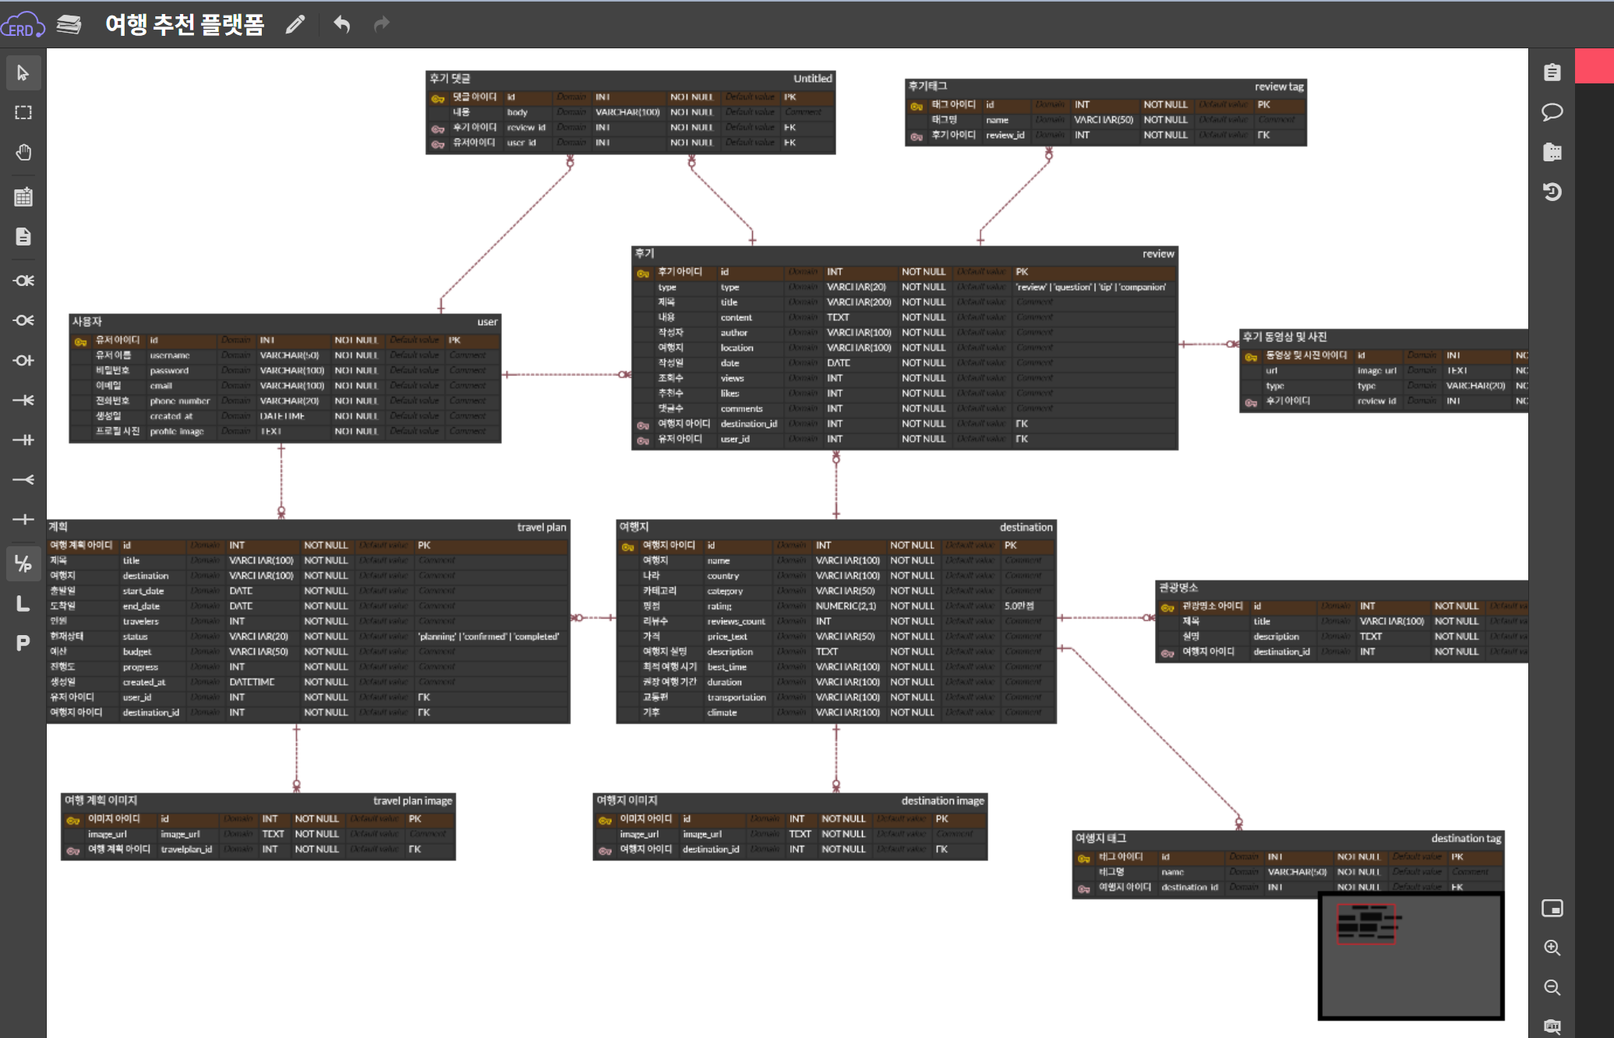This screenshot has height=1038, width=1614.
Task: Open the comments speech-bubble panel
Action: pos(1552,112)
